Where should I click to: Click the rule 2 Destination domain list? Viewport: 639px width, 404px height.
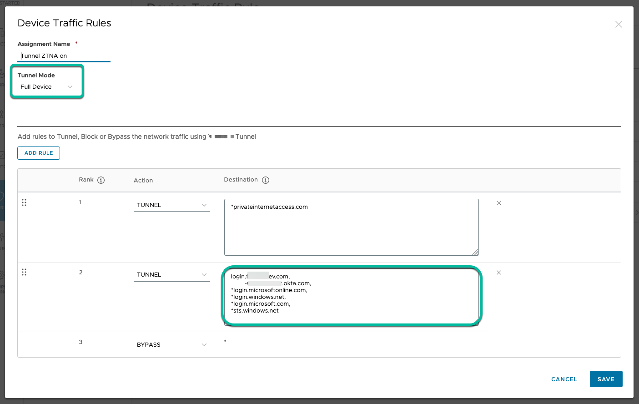point(351,296)
